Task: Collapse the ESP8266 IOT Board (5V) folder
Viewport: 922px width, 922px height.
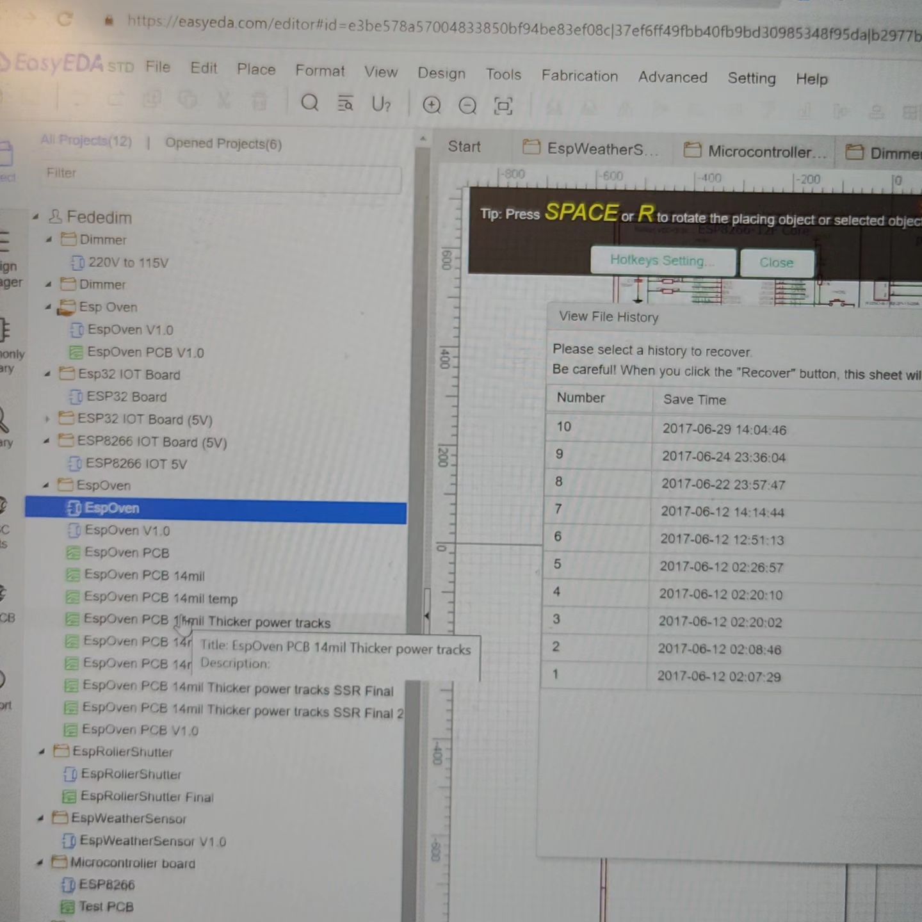Action: point(46,441)
